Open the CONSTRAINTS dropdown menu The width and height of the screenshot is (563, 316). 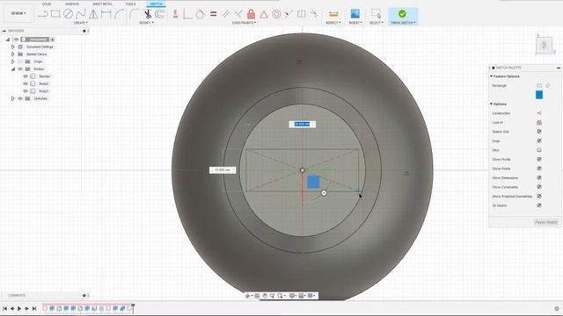pos(245,23)
